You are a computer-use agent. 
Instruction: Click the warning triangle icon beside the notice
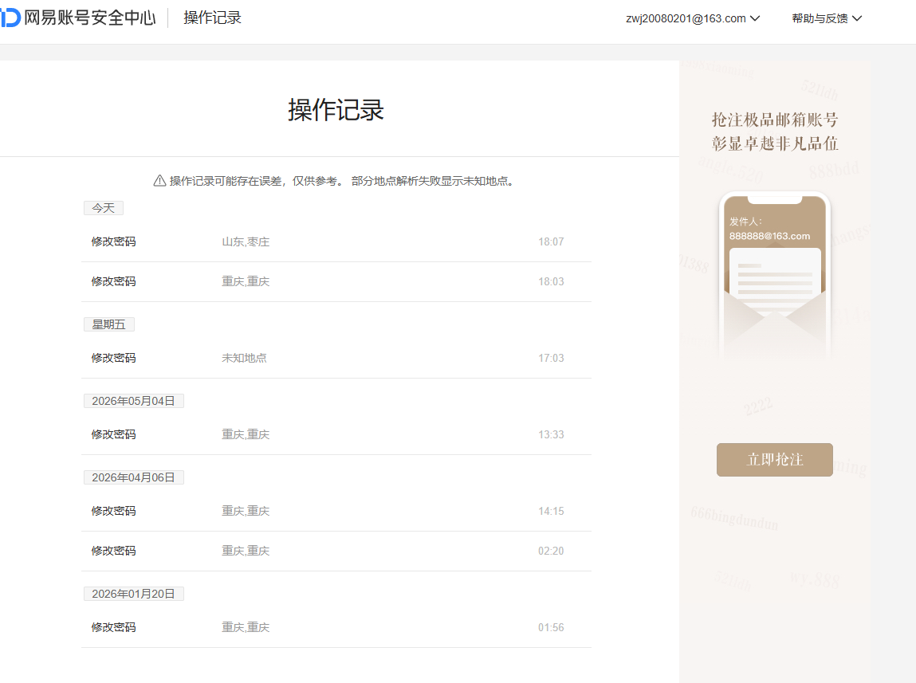(159, 181)
